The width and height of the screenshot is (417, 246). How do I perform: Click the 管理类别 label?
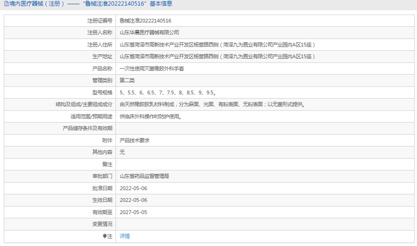(102, 80)
